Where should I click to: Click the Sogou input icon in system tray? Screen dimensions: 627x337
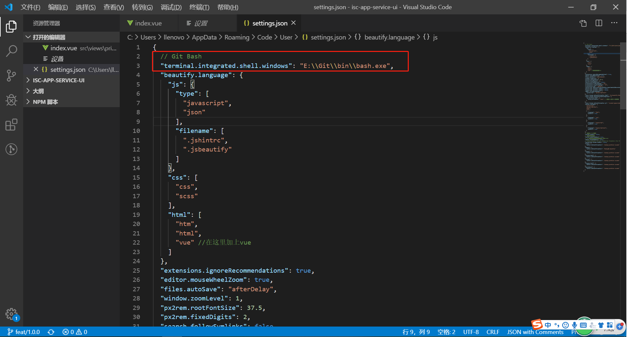click(536, 325)
